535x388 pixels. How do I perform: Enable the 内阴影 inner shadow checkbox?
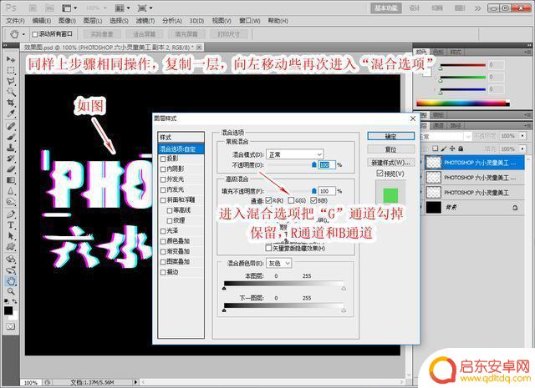163,169
